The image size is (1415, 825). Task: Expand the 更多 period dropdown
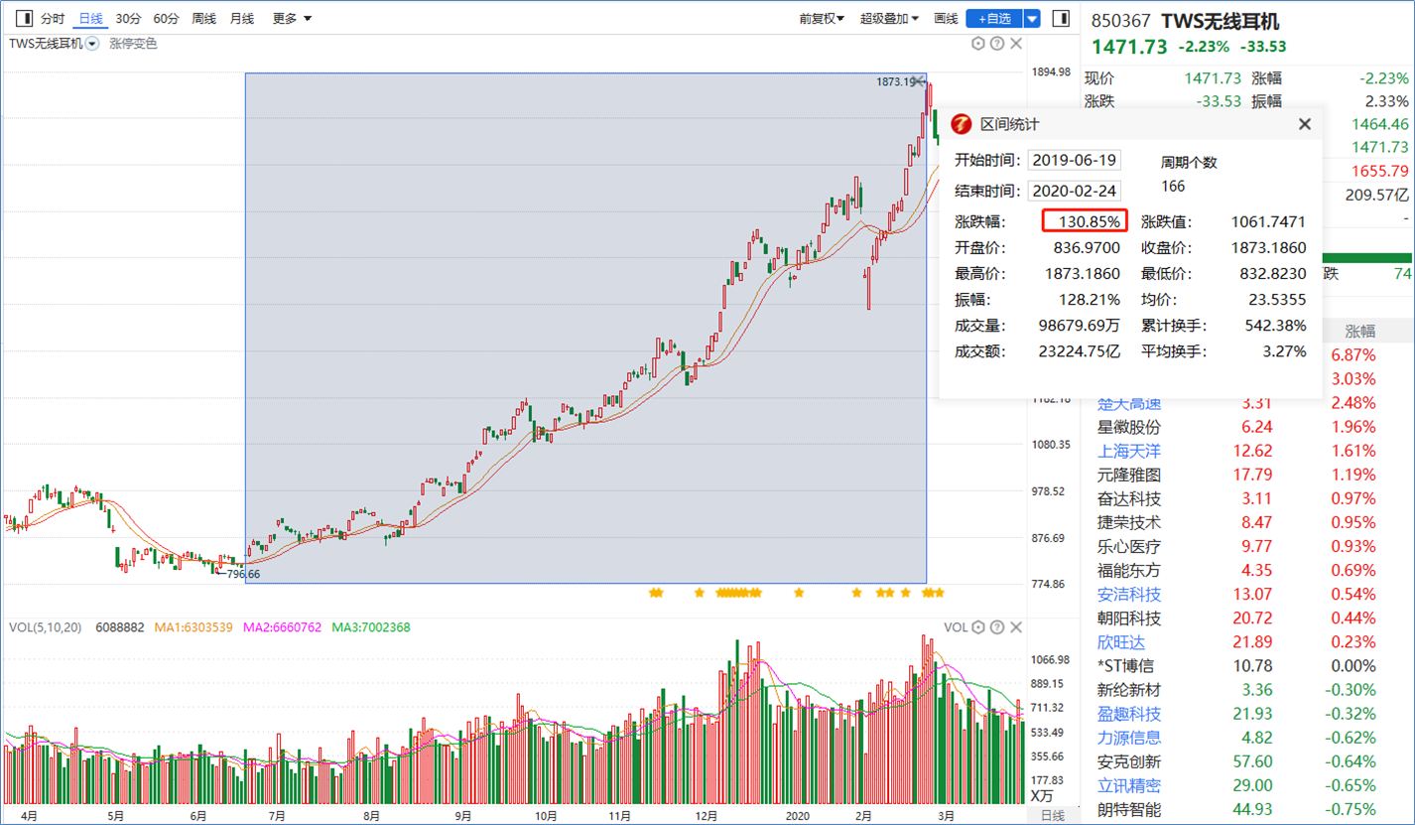pos(292,18)
